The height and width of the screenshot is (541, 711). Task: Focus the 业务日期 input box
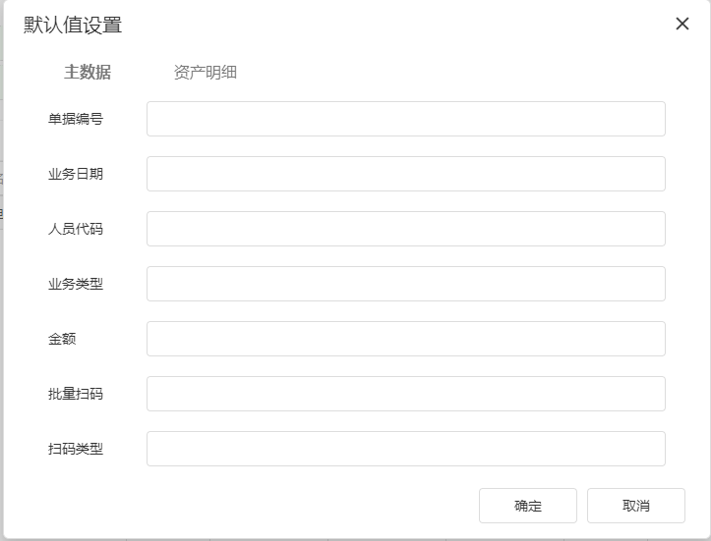[x=405, y=174]
